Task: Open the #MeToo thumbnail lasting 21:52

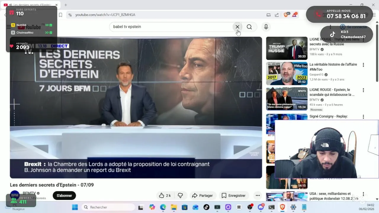Action: tap(287, 73)
